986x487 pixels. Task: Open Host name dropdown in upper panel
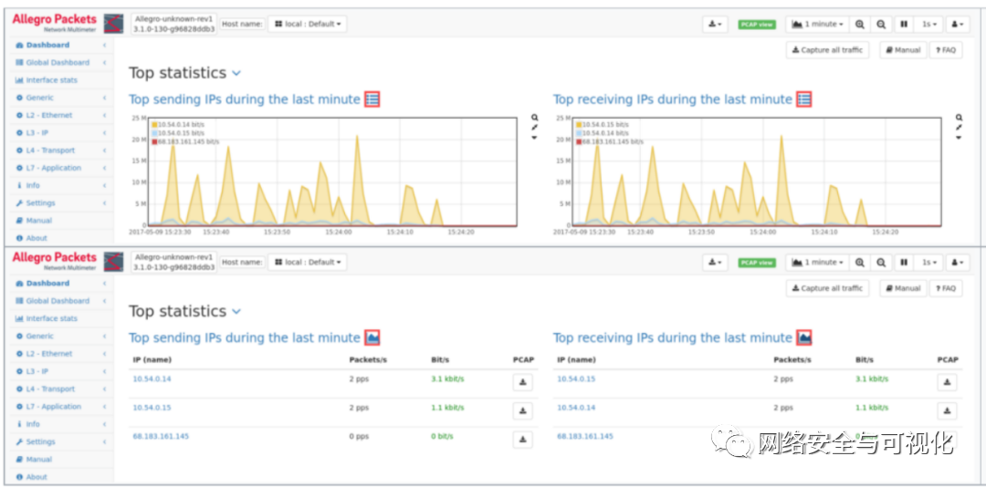pos(308,24)
